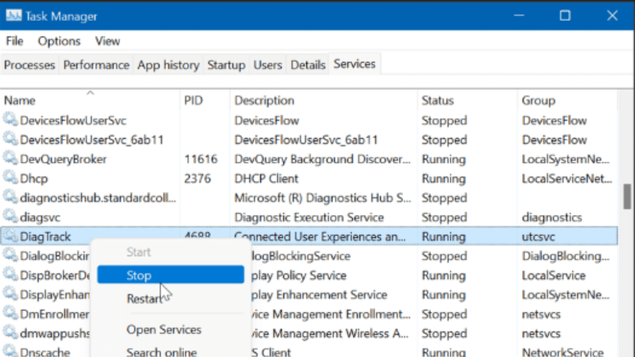The width and height of the screenshot is (635, 357).
Task: Choose Start in the context menu
Action: (x=138, y=252)
